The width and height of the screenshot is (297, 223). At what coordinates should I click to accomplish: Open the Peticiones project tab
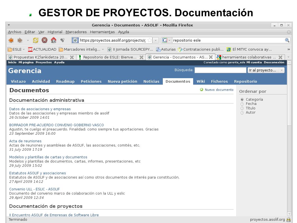click(x=91, y=82)
